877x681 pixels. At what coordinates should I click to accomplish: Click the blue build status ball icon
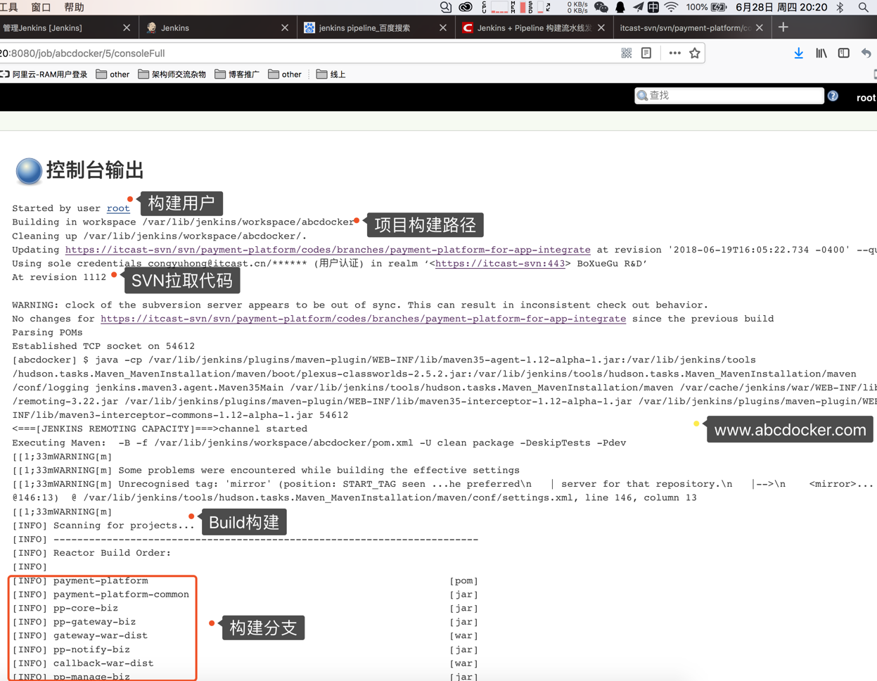28,171
